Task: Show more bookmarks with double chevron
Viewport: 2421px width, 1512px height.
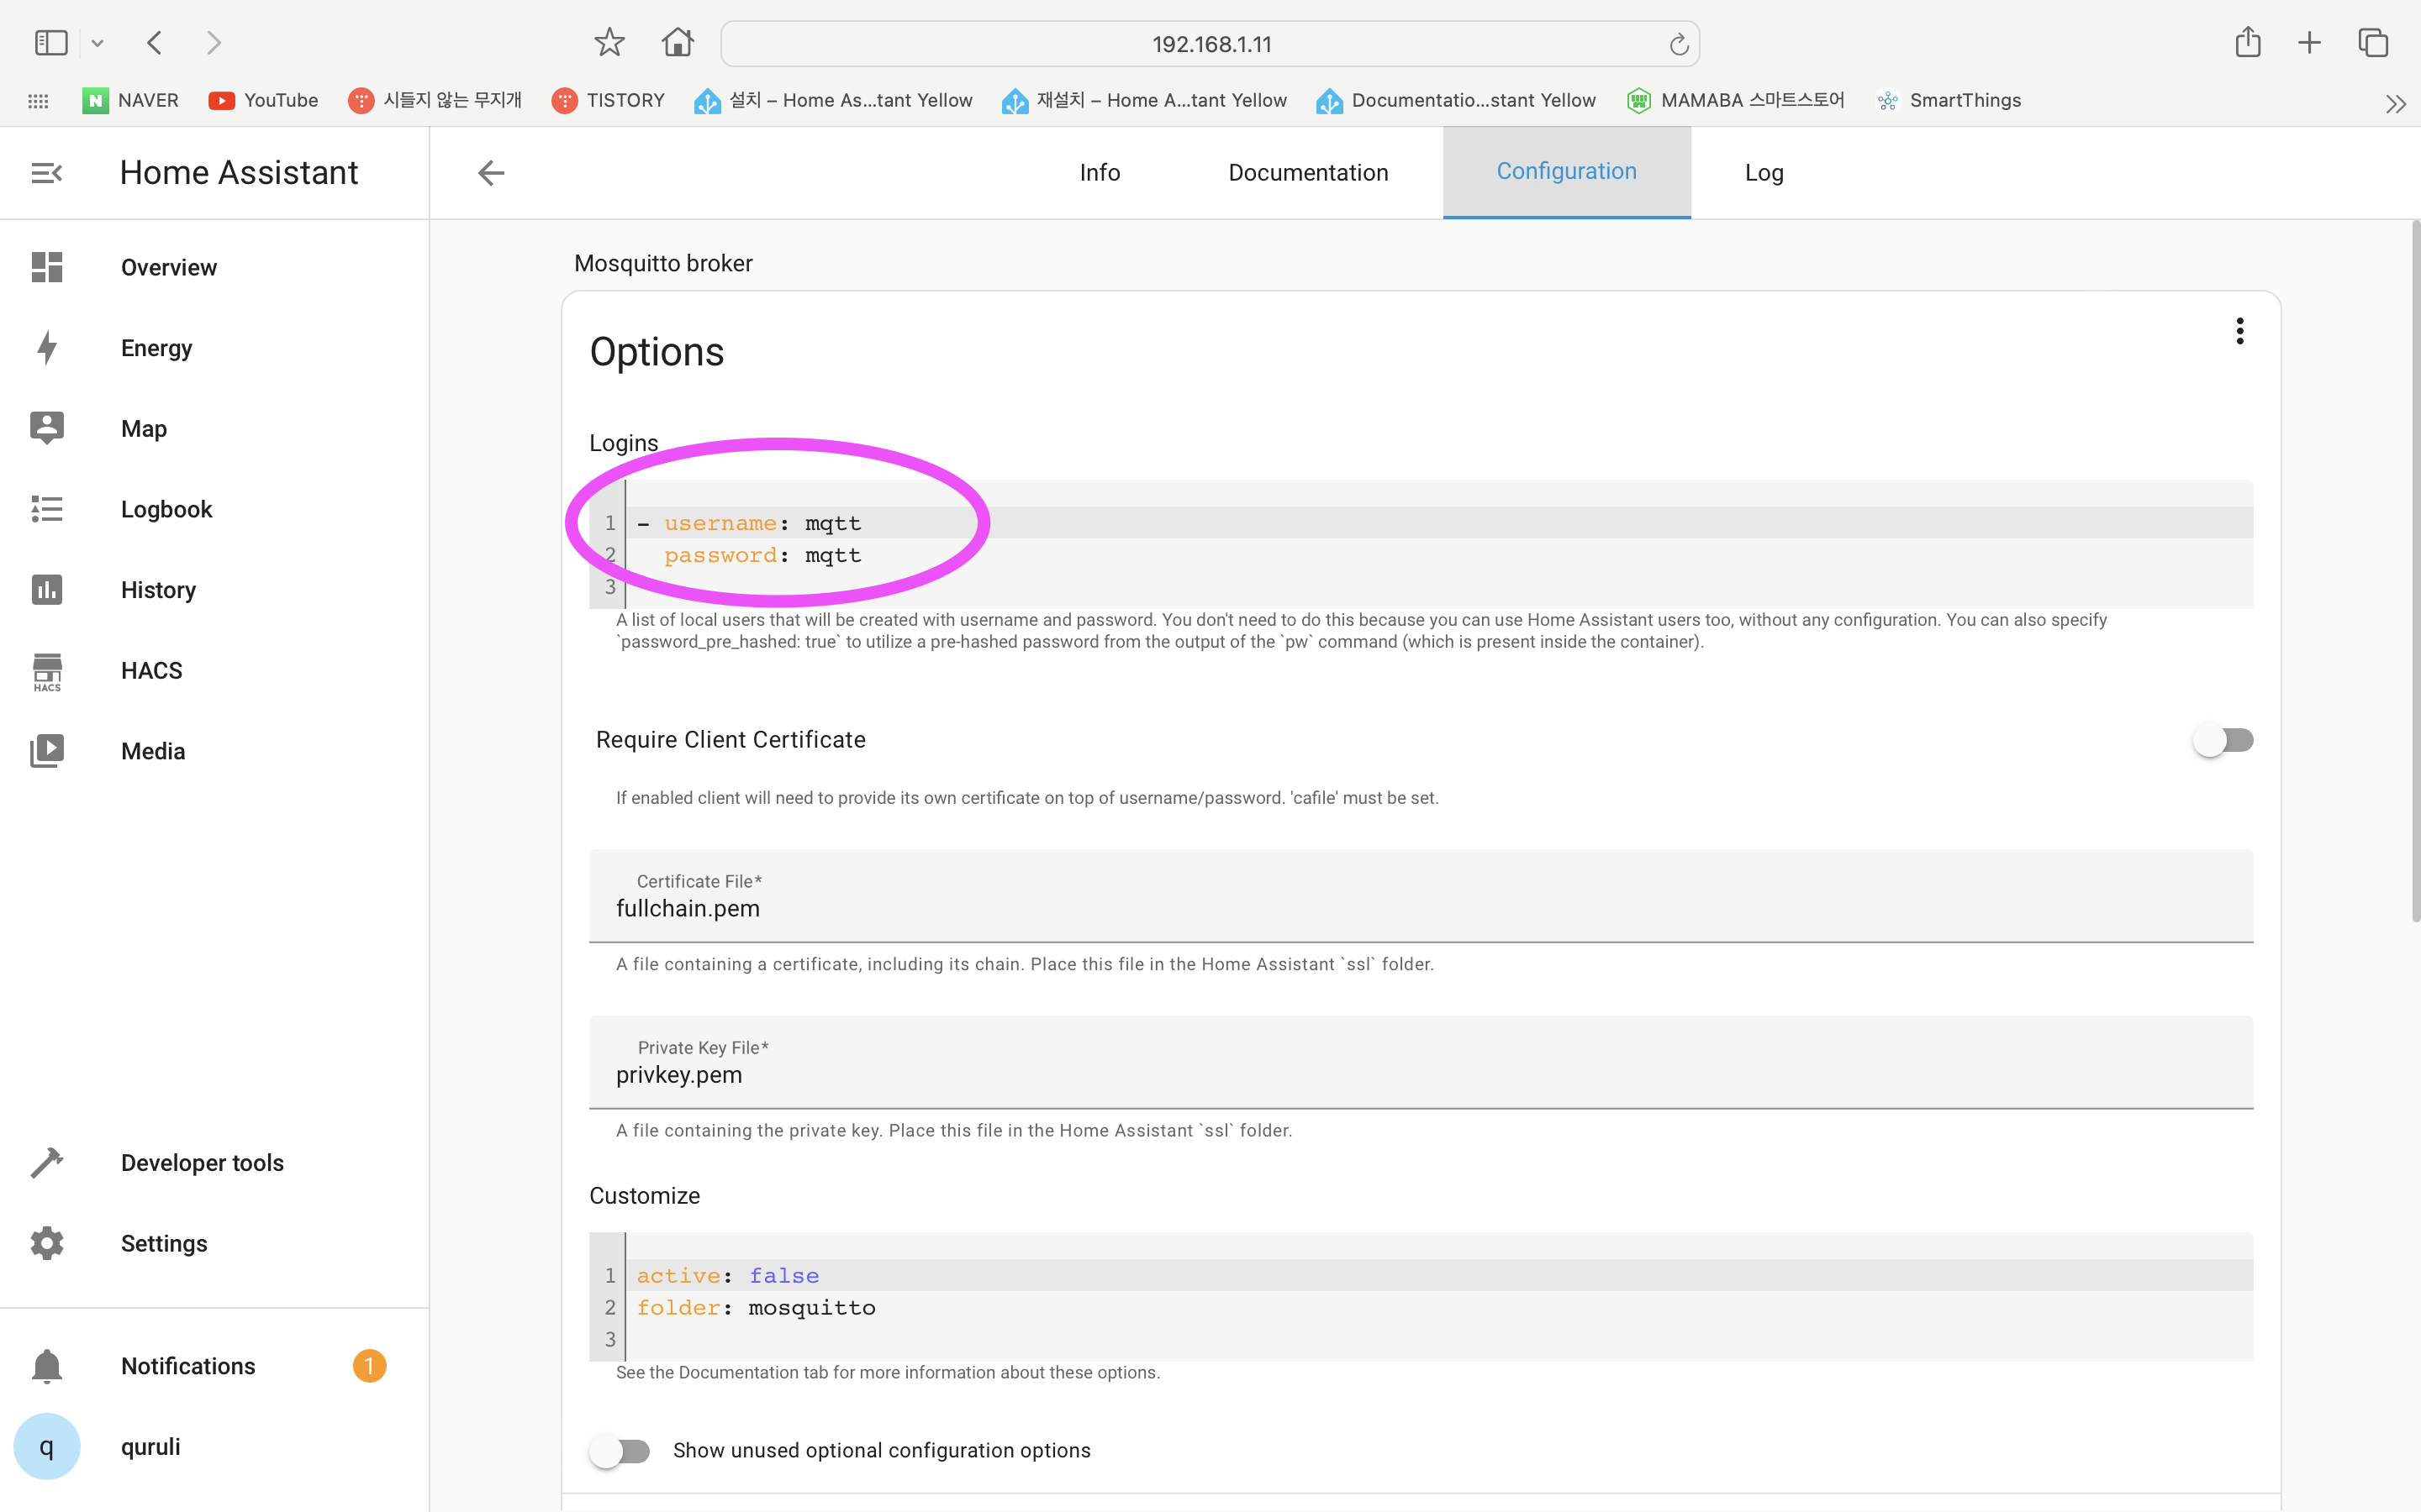Action: tap(2395, 103)
